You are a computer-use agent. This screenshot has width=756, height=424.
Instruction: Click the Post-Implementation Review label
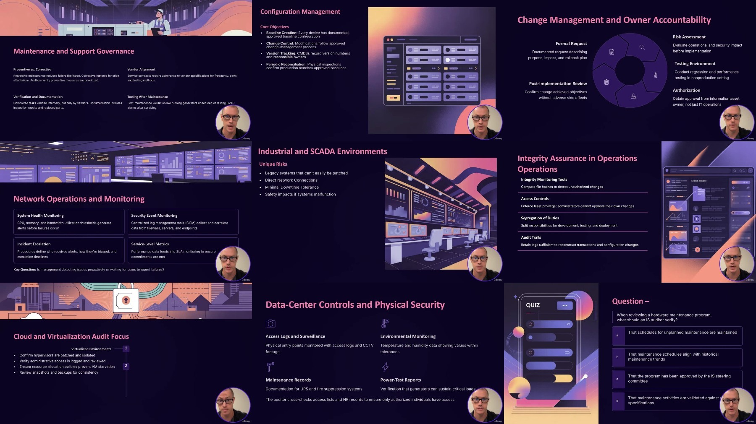(558, 84)
